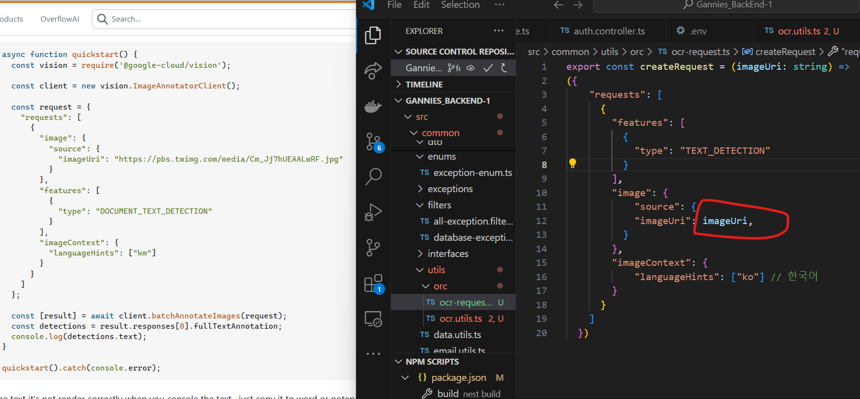The image size is (860, 399).
Task: Open all-exception.filter file in explorer
Action: click(453, 221)
